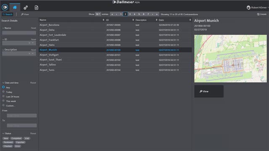Toggle the Completed status tag
This screenshot has height=151, width=269.
(x=16, y=138)
